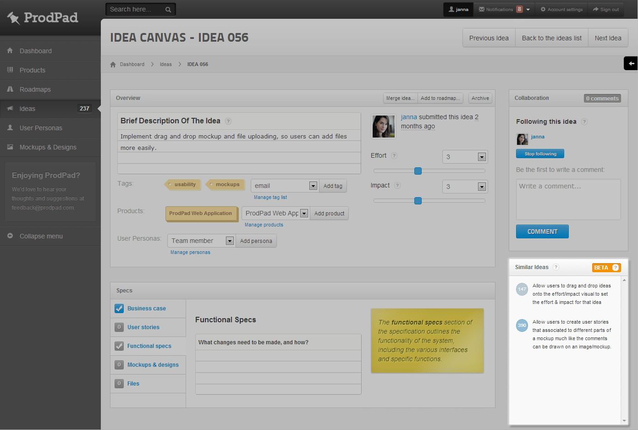This screenshot has width=638, height=430.
Task: Click the Mockups & designs count box
Action: [119, 365]
